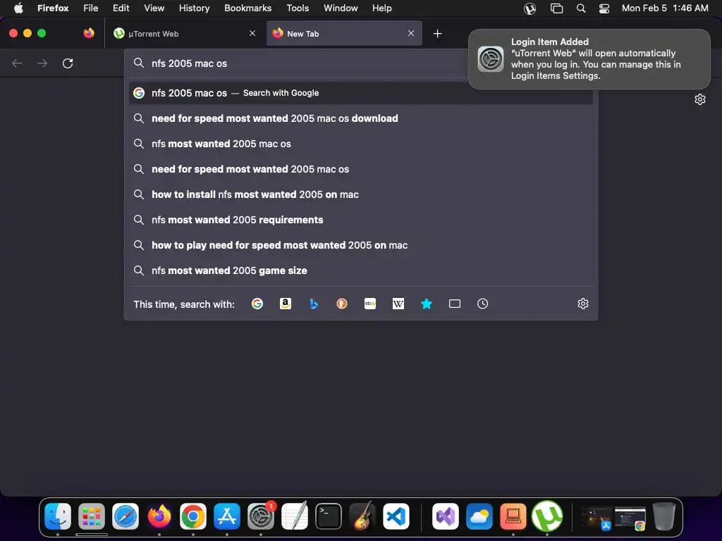Open Finder from the Dock
722x541 pixels.
pyautogui.click(x=58, y=516)
